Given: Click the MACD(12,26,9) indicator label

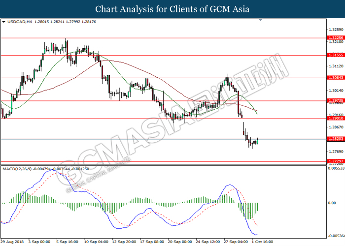Looking at the screenshot, I should [x=17, y=169].
